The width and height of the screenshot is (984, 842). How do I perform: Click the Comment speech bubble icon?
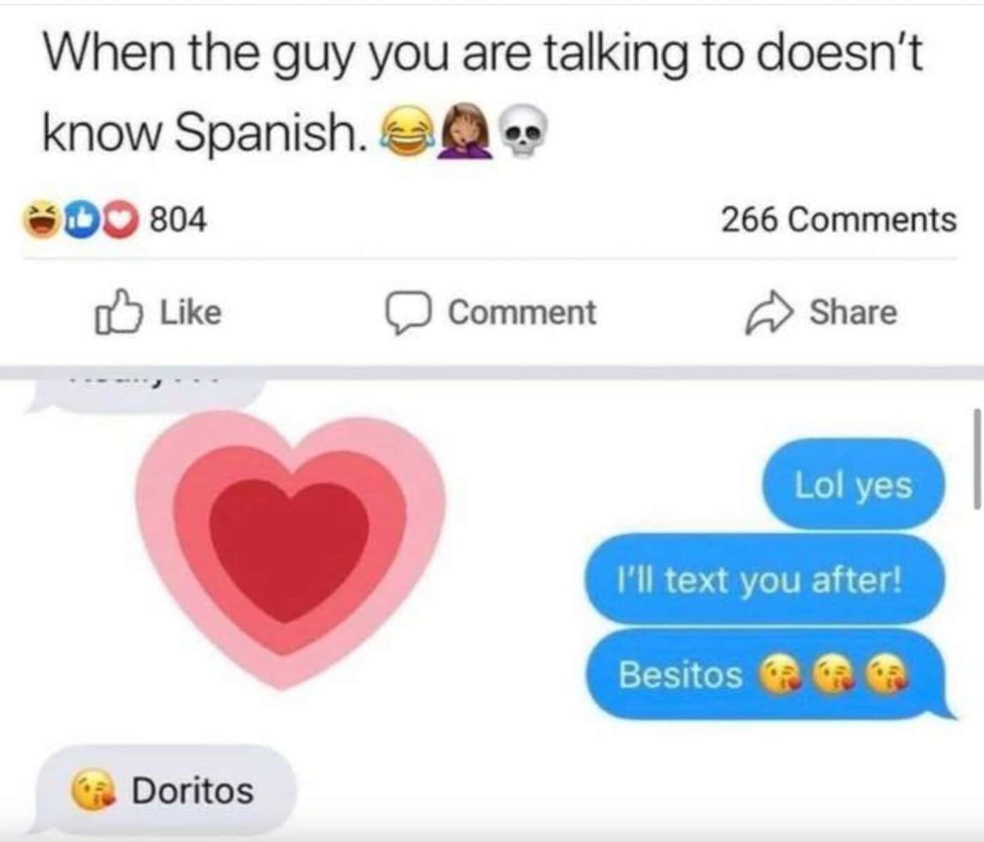coord(407,314)
